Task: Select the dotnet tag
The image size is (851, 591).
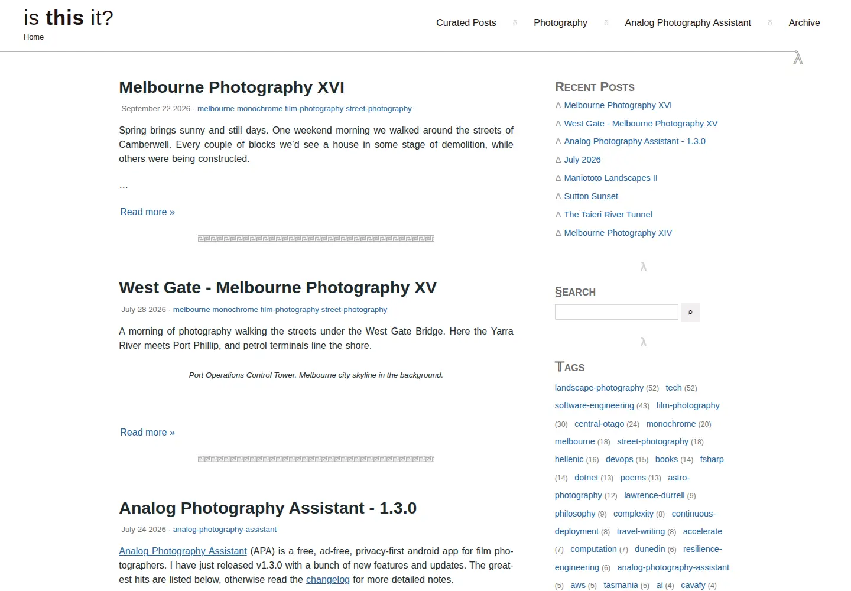Action: 586,478
